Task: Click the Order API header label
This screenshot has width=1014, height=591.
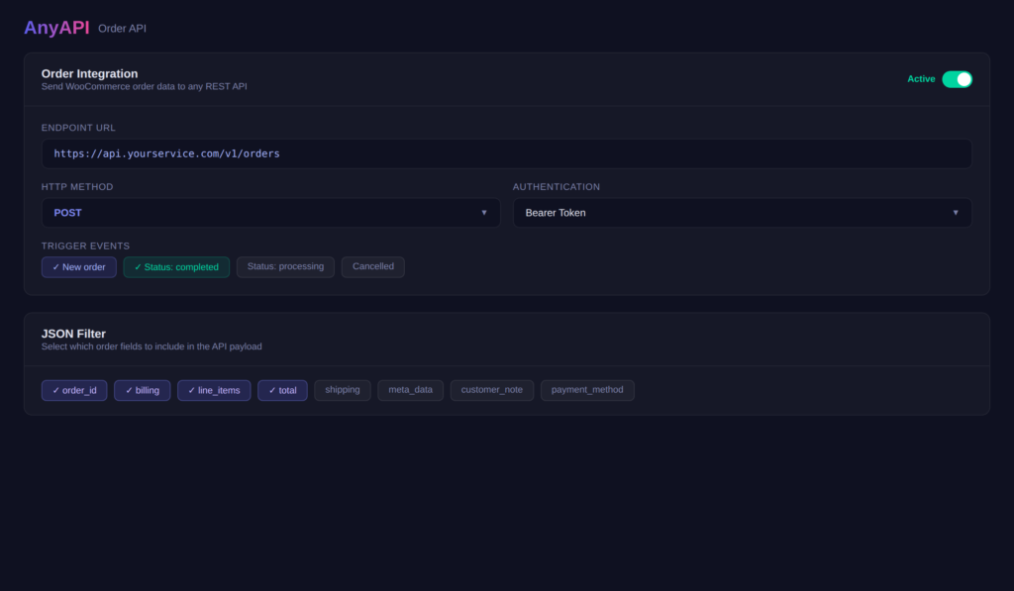Action: [x=122, y=29]
